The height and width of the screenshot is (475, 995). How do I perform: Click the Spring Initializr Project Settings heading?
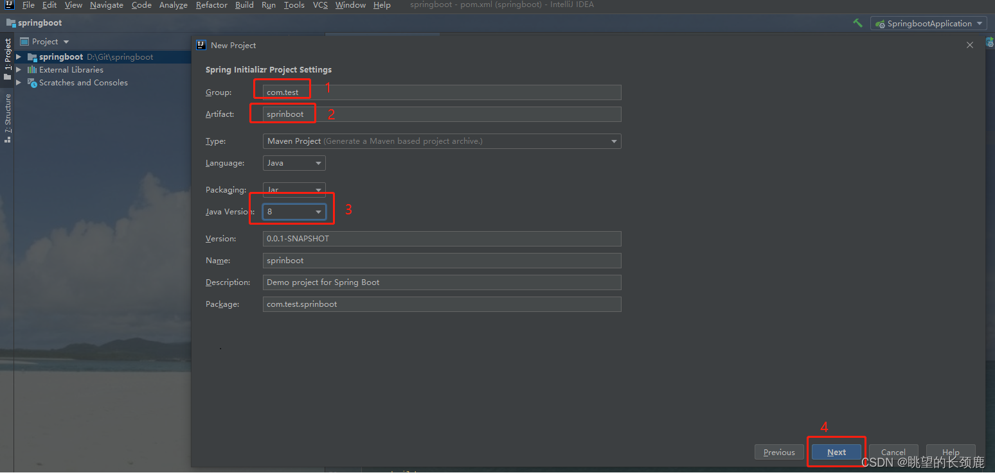click(x=269, y=70)
